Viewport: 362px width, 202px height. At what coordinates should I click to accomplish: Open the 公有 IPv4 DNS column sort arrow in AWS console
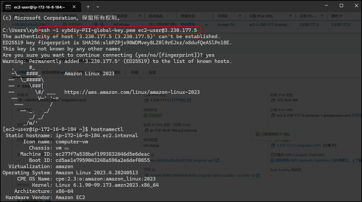(x=290, y=16)
